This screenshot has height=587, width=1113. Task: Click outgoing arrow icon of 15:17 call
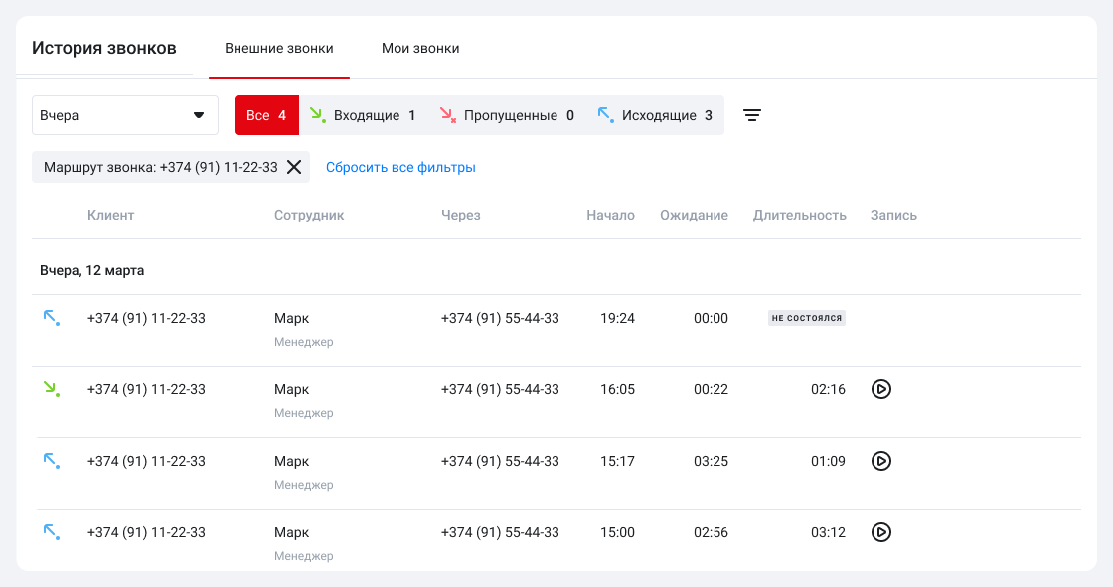(x=51, y=461)
